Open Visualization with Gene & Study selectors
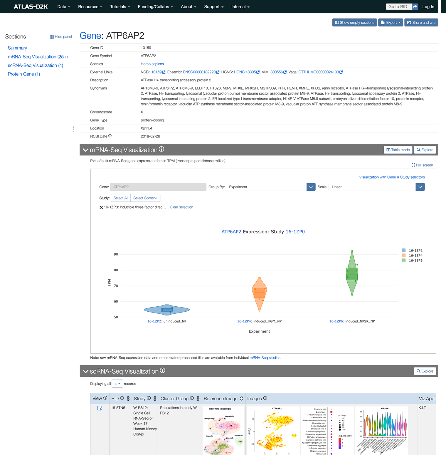This screenshot has height=455, width=446. point(392,177)
